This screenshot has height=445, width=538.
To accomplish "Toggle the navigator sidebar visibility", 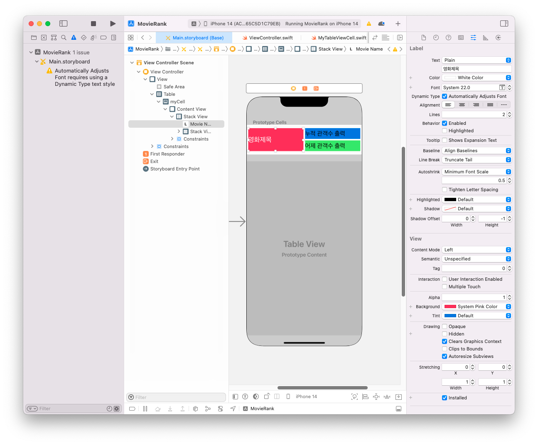I will click(64, 24).
